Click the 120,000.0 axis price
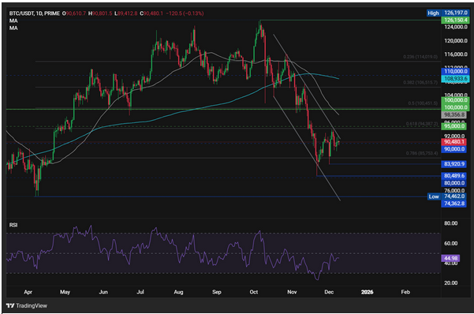 click(456, 40)
